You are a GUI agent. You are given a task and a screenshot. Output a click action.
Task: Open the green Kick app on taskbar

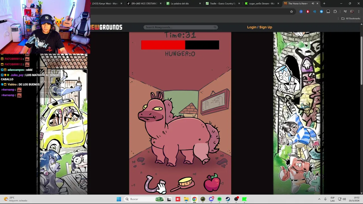coord(244,199)
